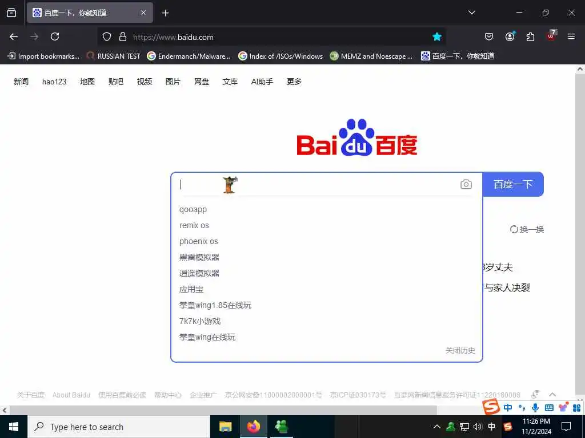Viewport: 585px width, 438px height.
Task: Select remix os suggestion
Action: click(194, 225)
